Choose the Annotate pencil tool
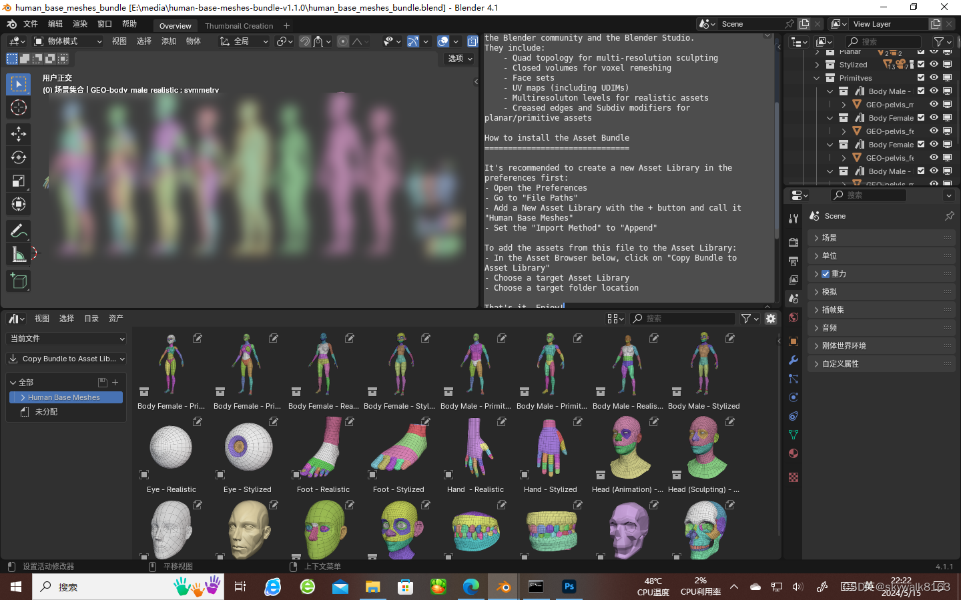The width and height of the screenshot is (961, 600). [x=19, y=231]
